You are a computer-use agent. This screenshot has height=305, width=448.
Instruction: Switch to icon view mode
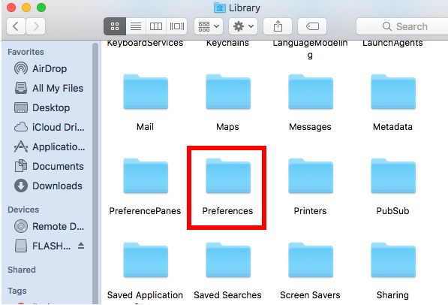click(x=115, y=26)
